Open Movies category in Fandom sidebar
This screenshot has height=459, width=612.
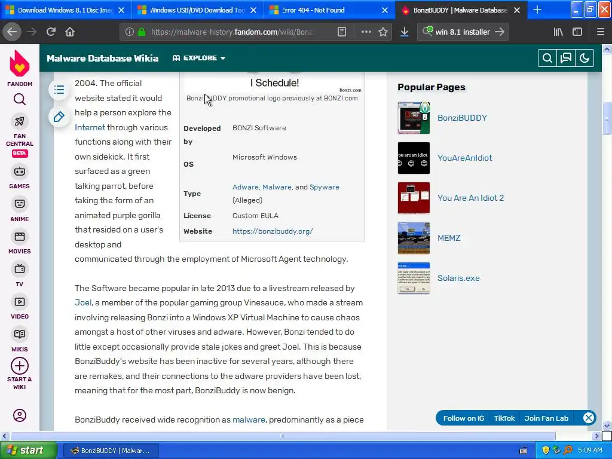(20, 243)
